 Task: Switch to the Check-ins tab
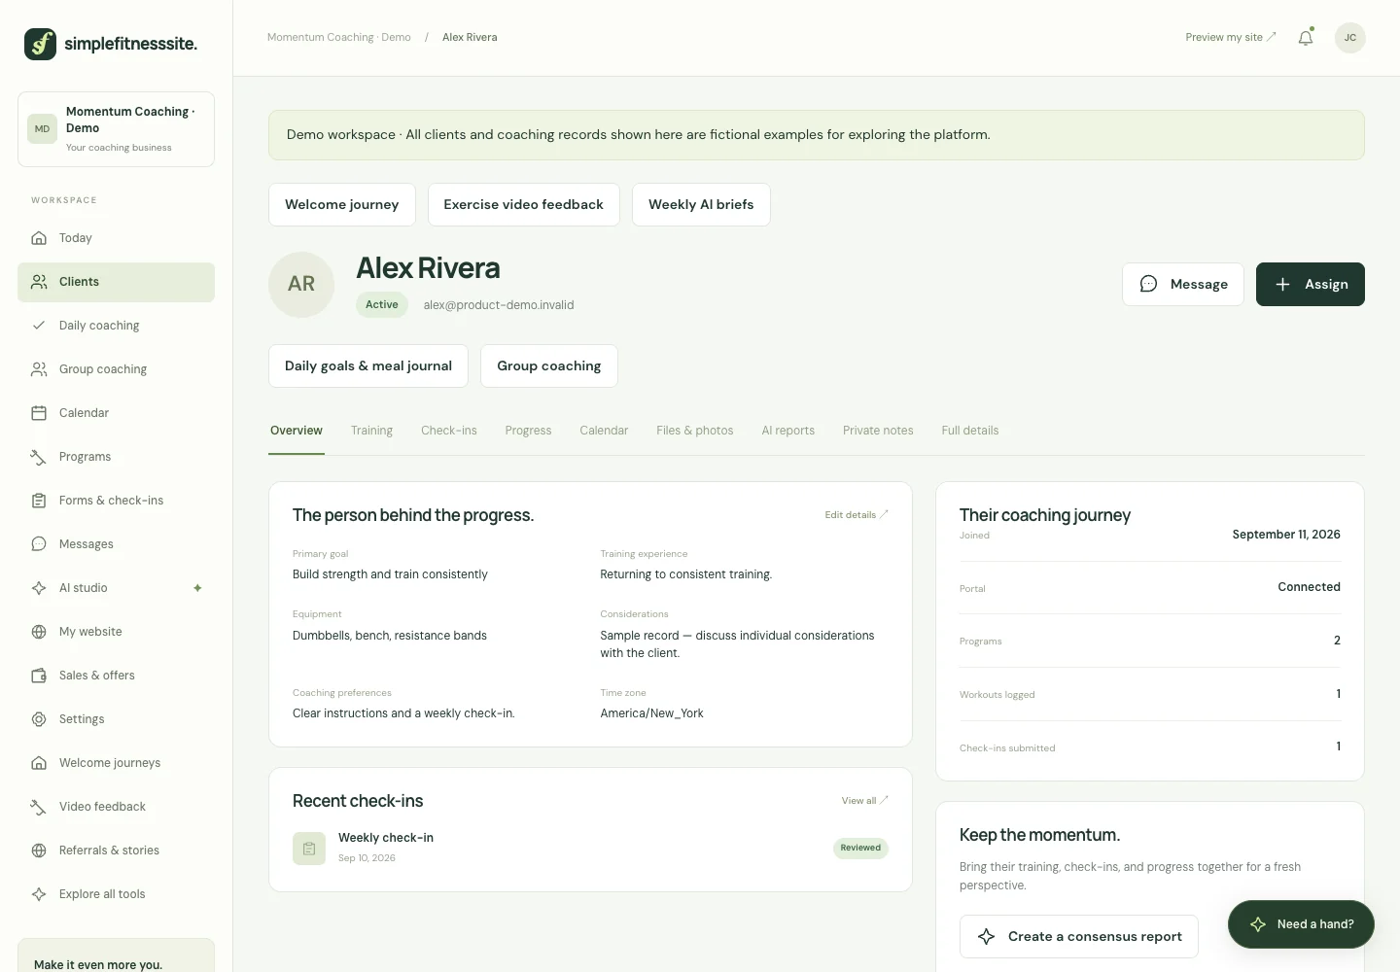coord(449,431)
